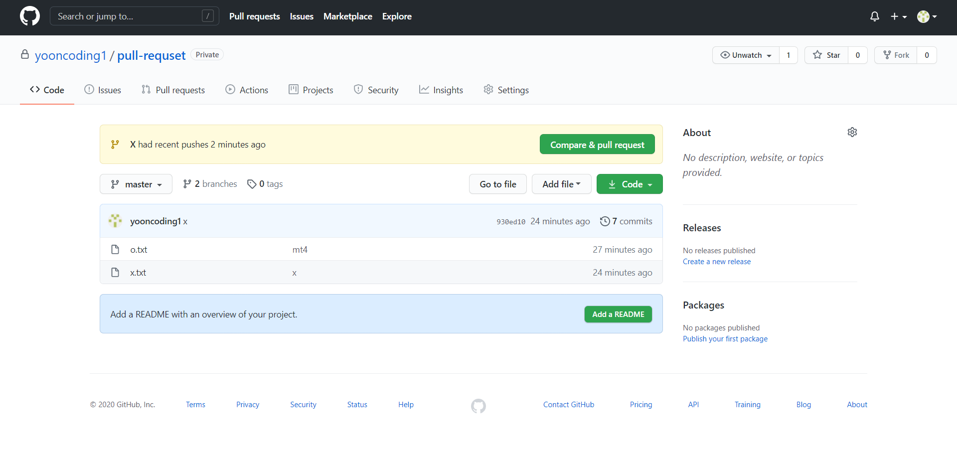Open the Training footer link
Image resolution: width=957 pixels, height=461 pixels.
click(748, 405)
